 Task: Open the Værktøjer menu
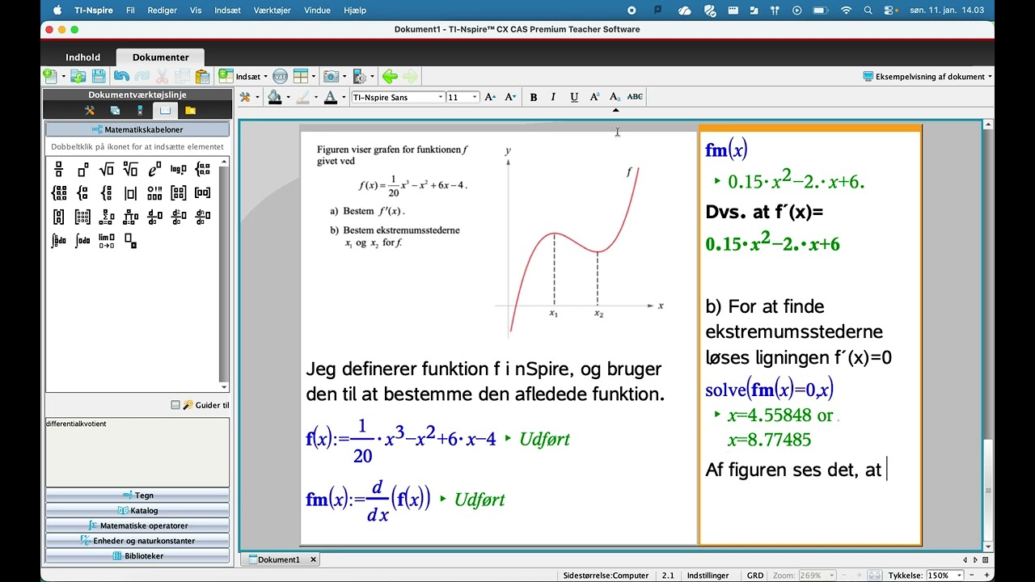272,11
